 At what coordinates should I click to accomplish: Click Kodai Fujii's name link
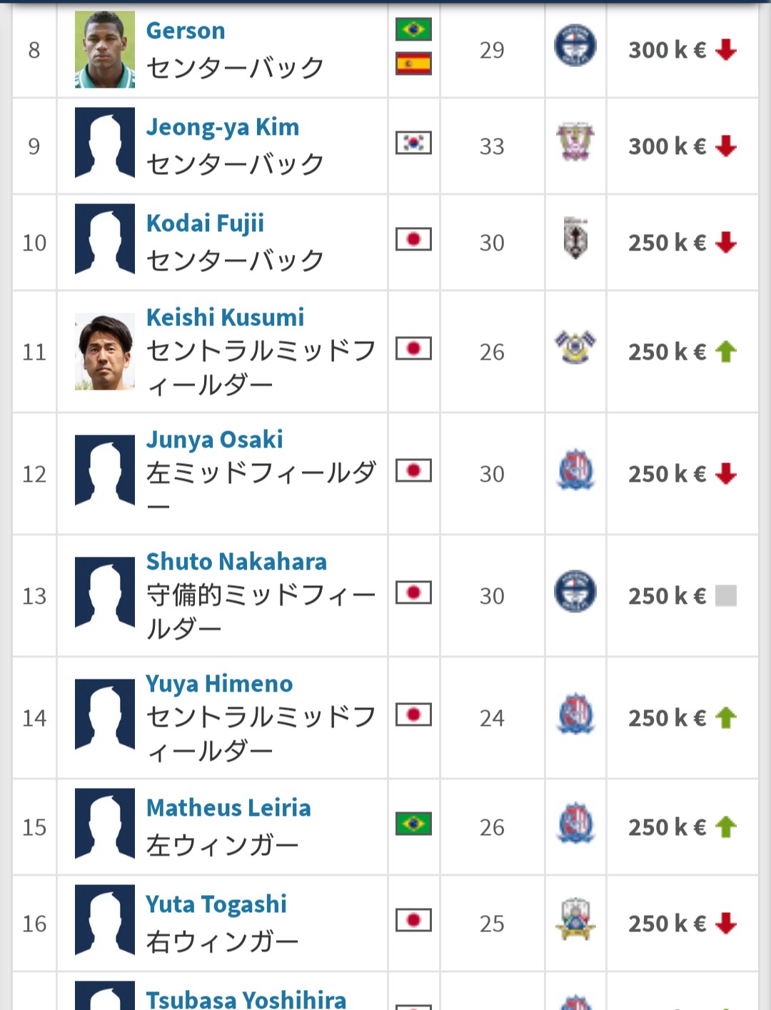coord(205,223)
